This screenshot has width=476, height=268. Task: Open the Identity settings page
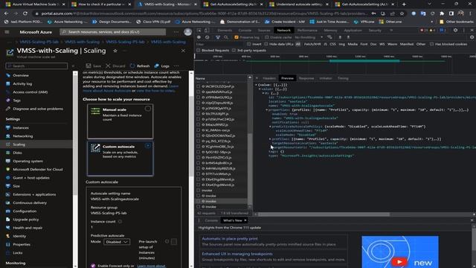19,236
